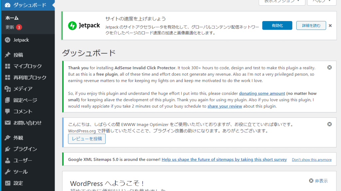
Task: Click the WordPress へようこそ！ heading
Action: pyautogui.click(x=107, y=183)
